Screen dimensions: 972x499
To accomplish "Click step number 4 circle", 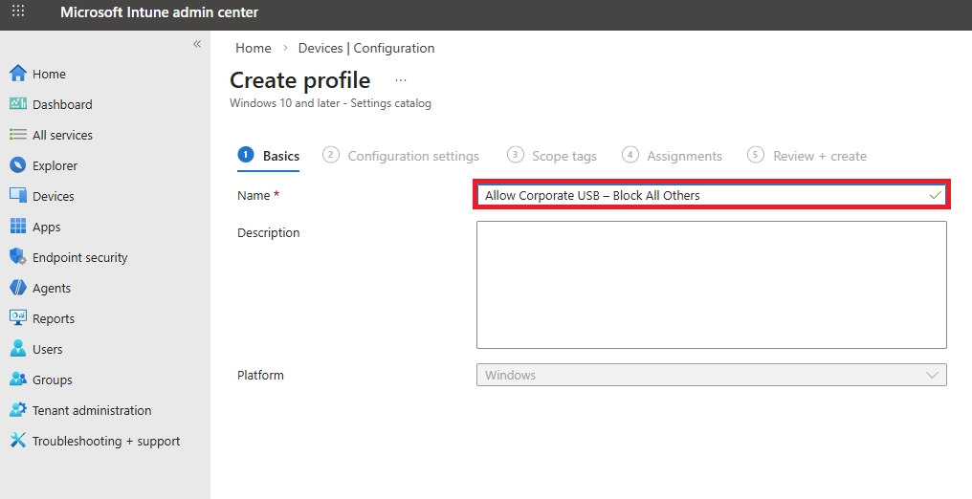I will point(630,154).
